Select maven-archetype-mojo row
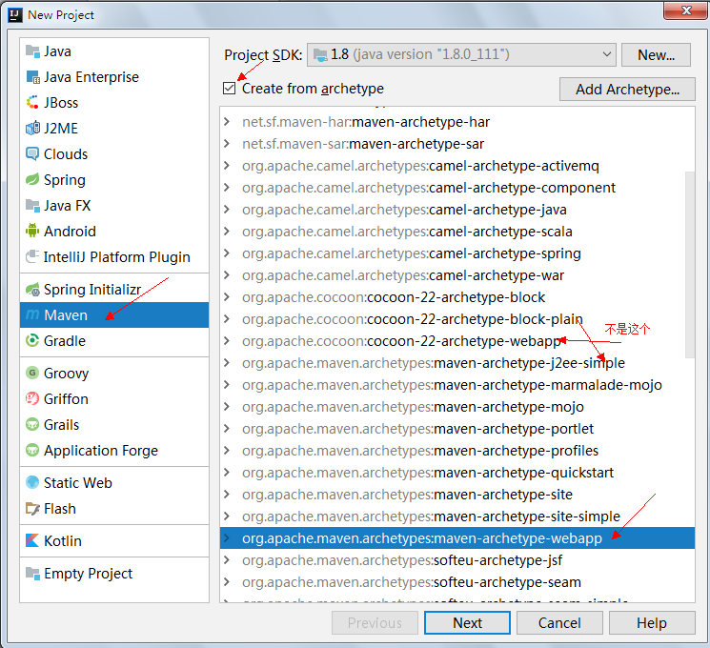 [x=457, y=407]
